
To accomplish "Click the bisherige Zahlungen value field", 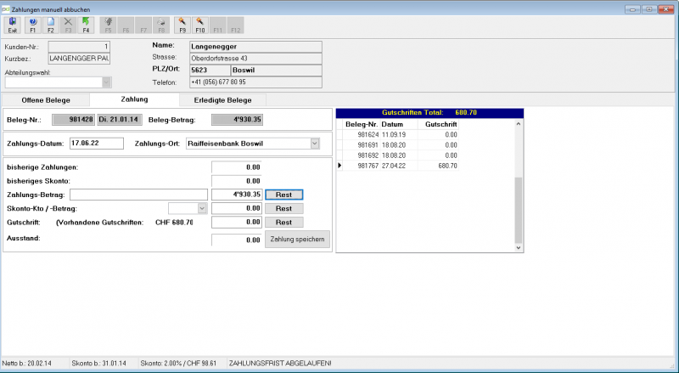I will (x=237, y=167).
